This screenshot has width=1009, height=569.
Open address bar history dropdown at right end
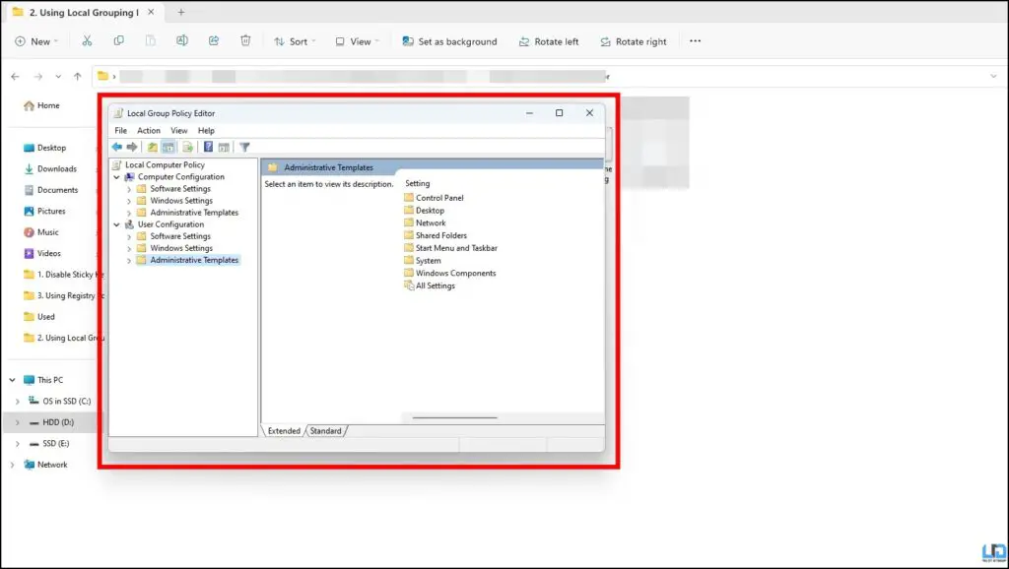[993, 77]
